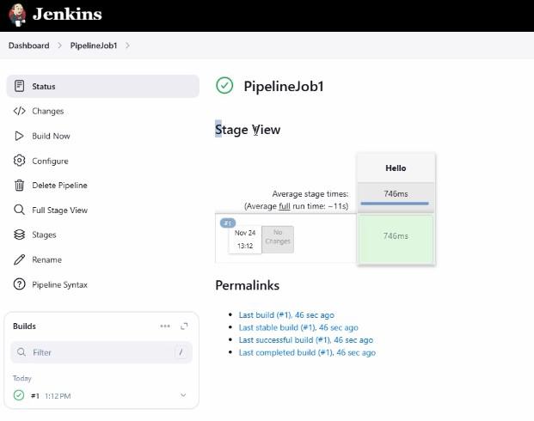
Task: Open PipelineJob1 breadcrumb link
Action: 94,46
